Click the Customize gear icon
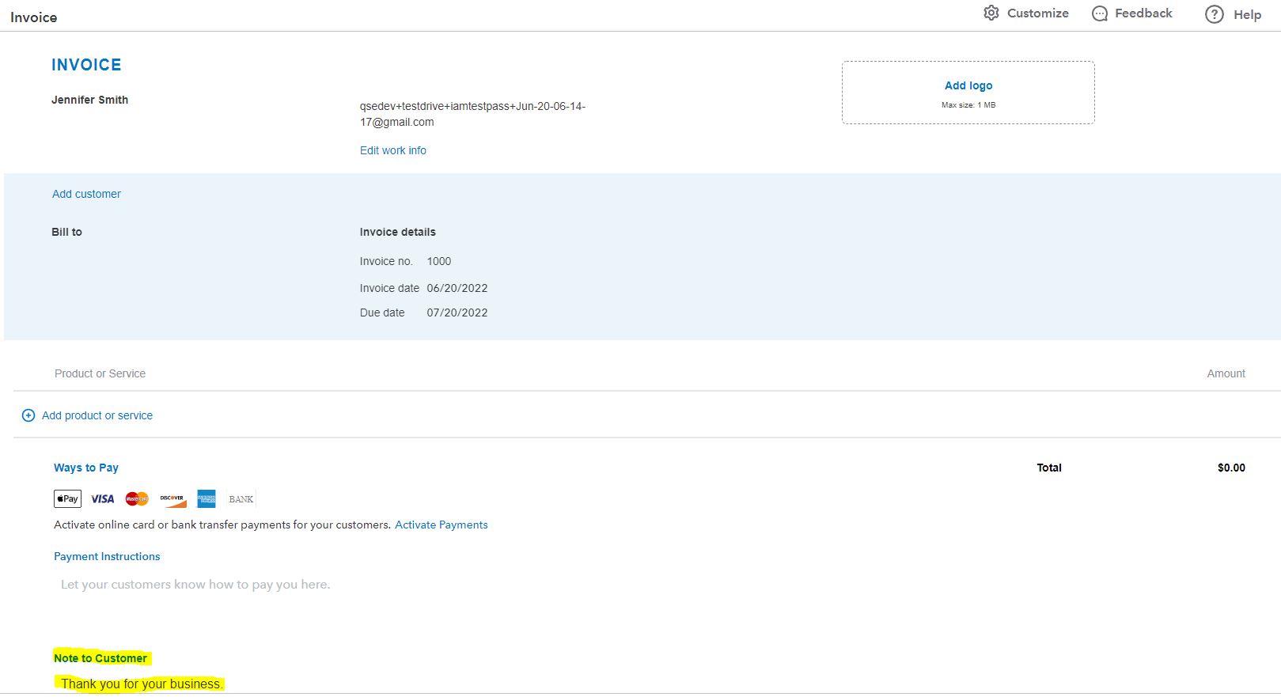 pos(991,13)
